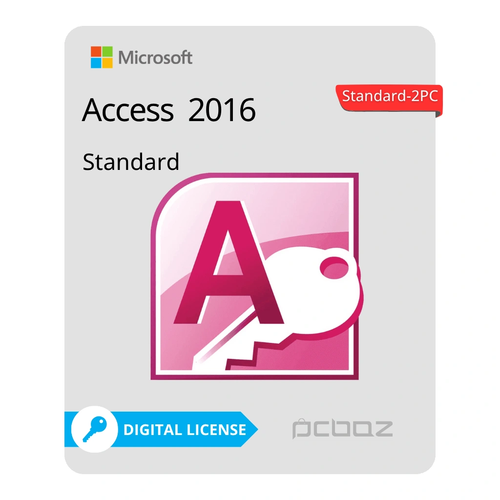Click the year '2016' in the title

222,110
